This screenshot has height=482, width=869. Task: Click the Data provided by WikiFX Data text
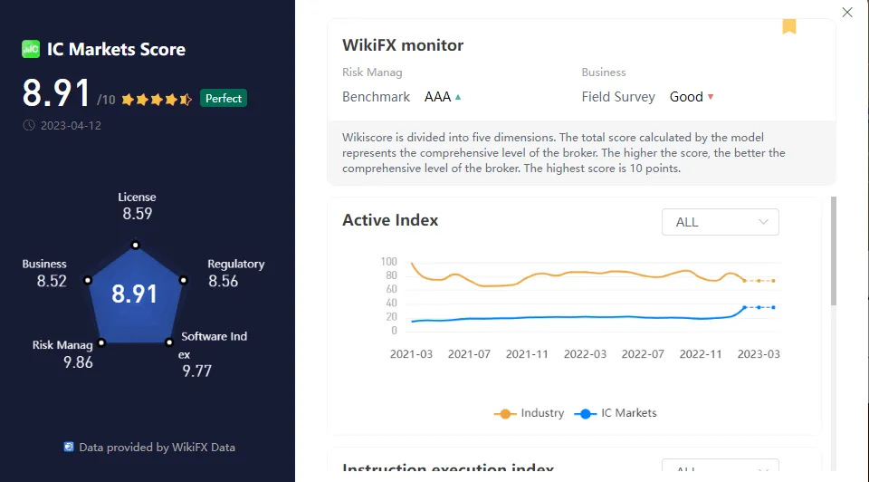click(157, 447)
